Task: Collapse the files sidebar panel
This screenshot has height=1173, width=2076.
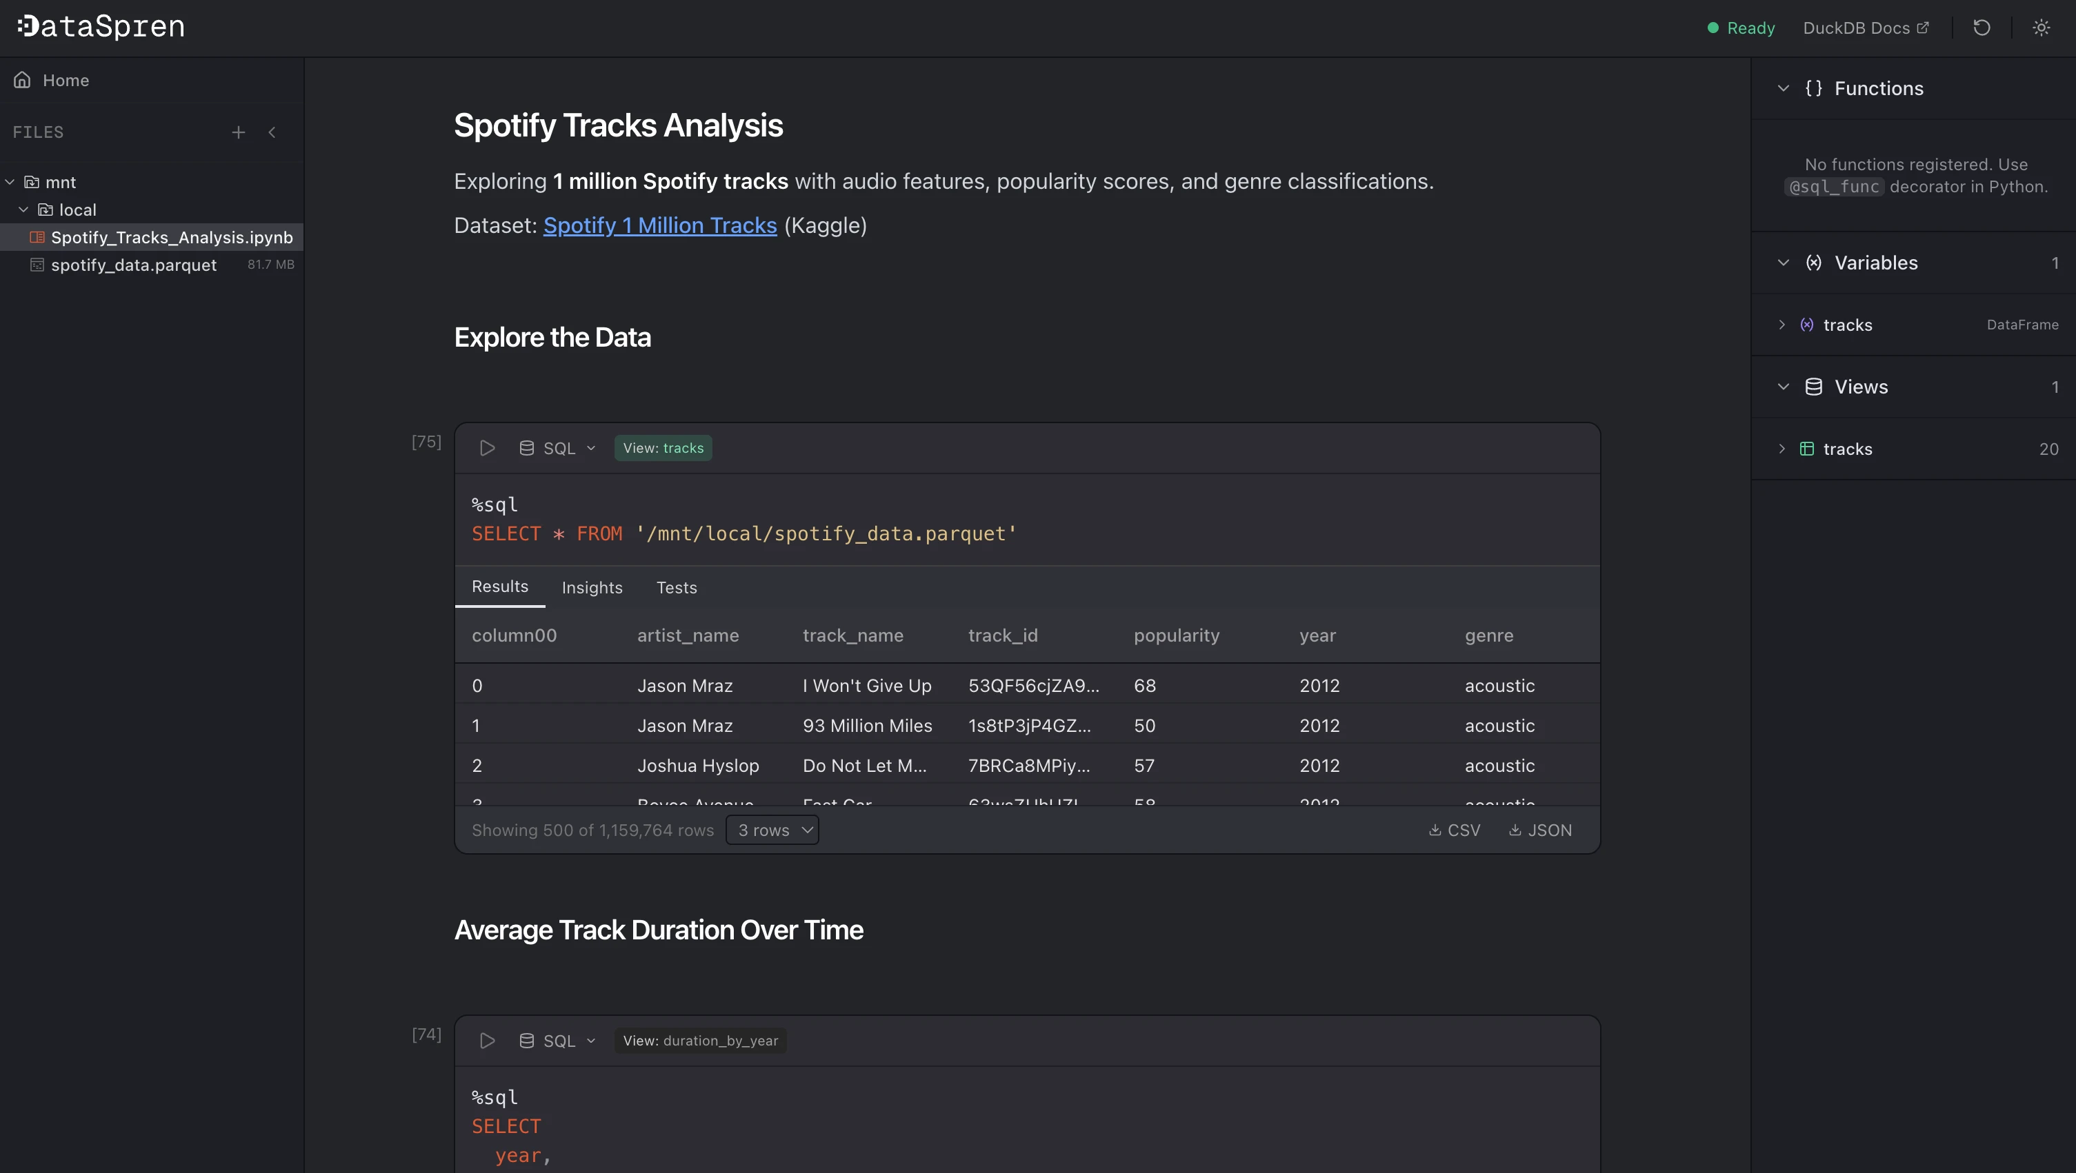Action: tap(272, 132)
